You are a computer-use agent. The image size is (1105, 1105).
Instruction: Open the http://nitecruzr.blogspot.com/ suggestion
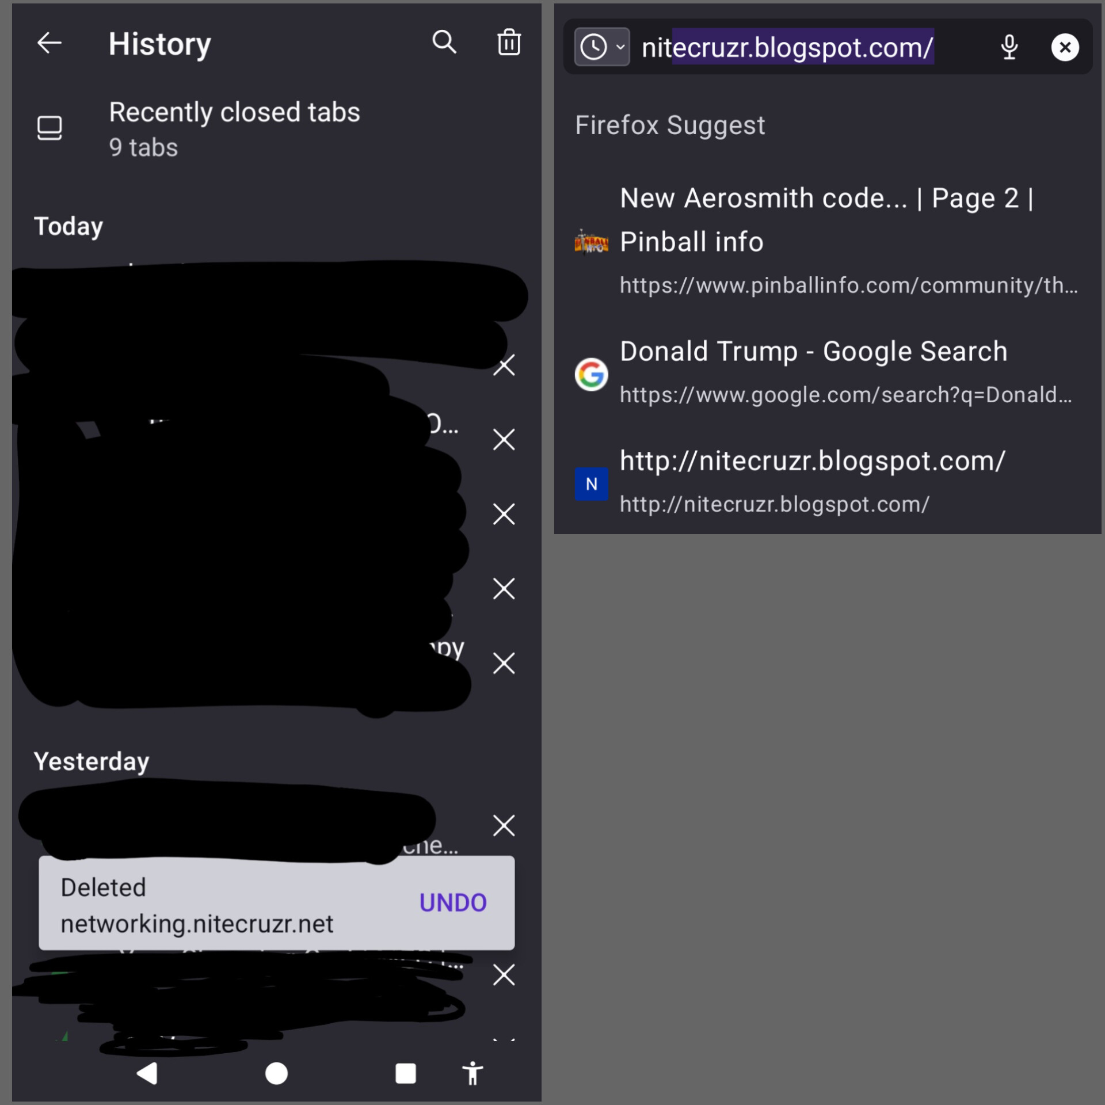click(828, 482)
